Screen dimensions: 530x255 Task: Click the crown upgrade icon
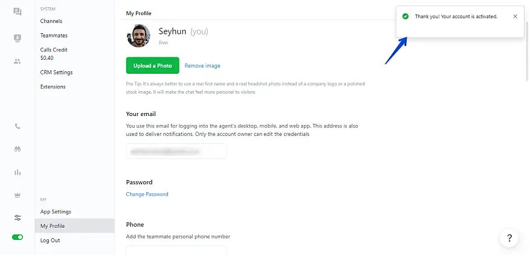click(x=17, y=195)
